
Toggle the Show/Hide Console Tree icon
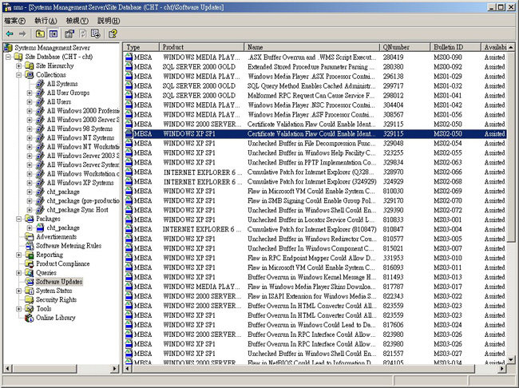(53, 34)
